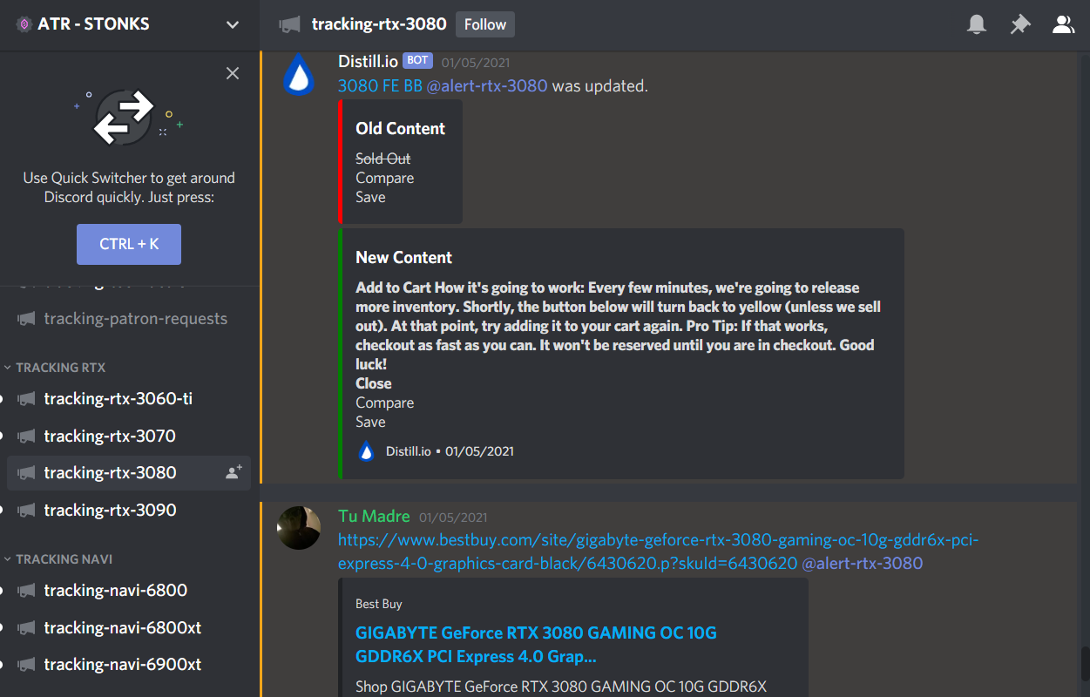
Task: Click Close in the New Content embed
Action: 373,383
